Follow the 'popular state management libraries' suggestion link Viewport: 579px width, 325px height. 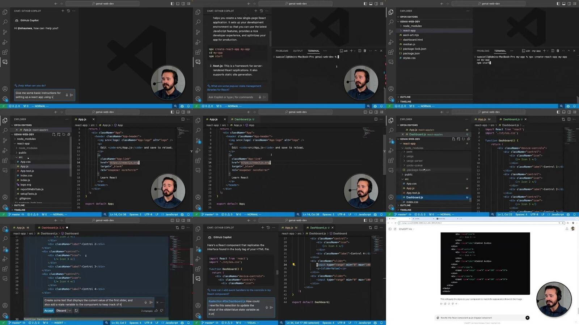(x=234, y=88)
